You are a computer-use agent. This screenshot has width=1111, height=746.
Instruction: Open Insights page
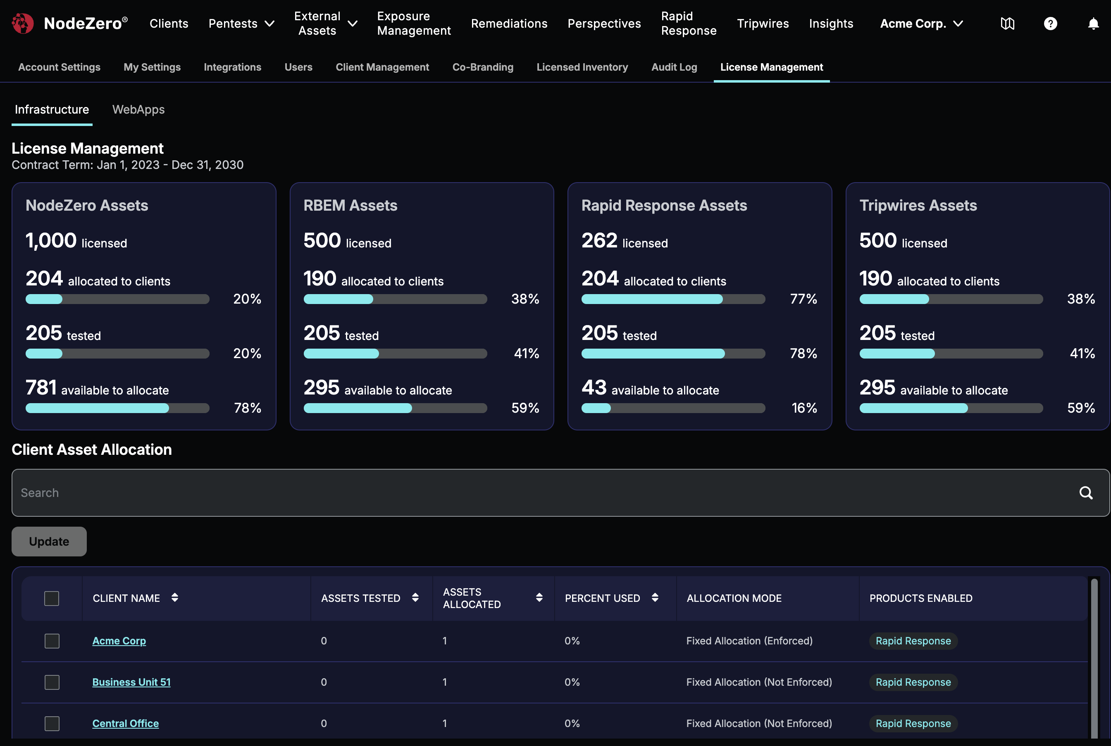tap(831, 23)
